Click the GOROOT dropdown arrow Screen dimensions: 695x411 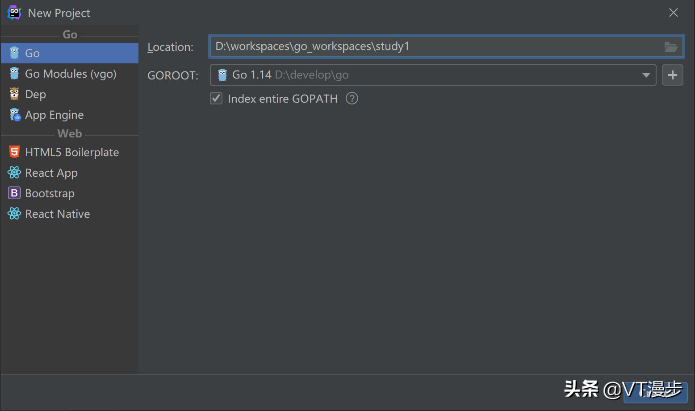pyautogui.click(x=646, y=75)
